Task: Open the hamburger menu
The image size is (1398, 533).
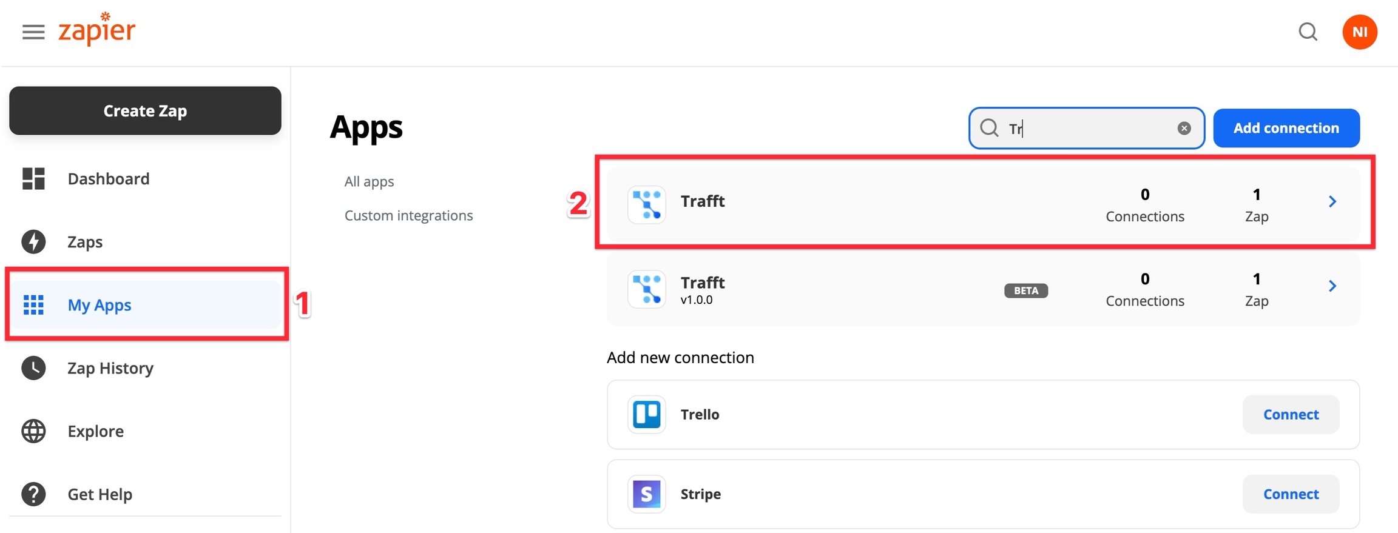Action: (33, 32)
